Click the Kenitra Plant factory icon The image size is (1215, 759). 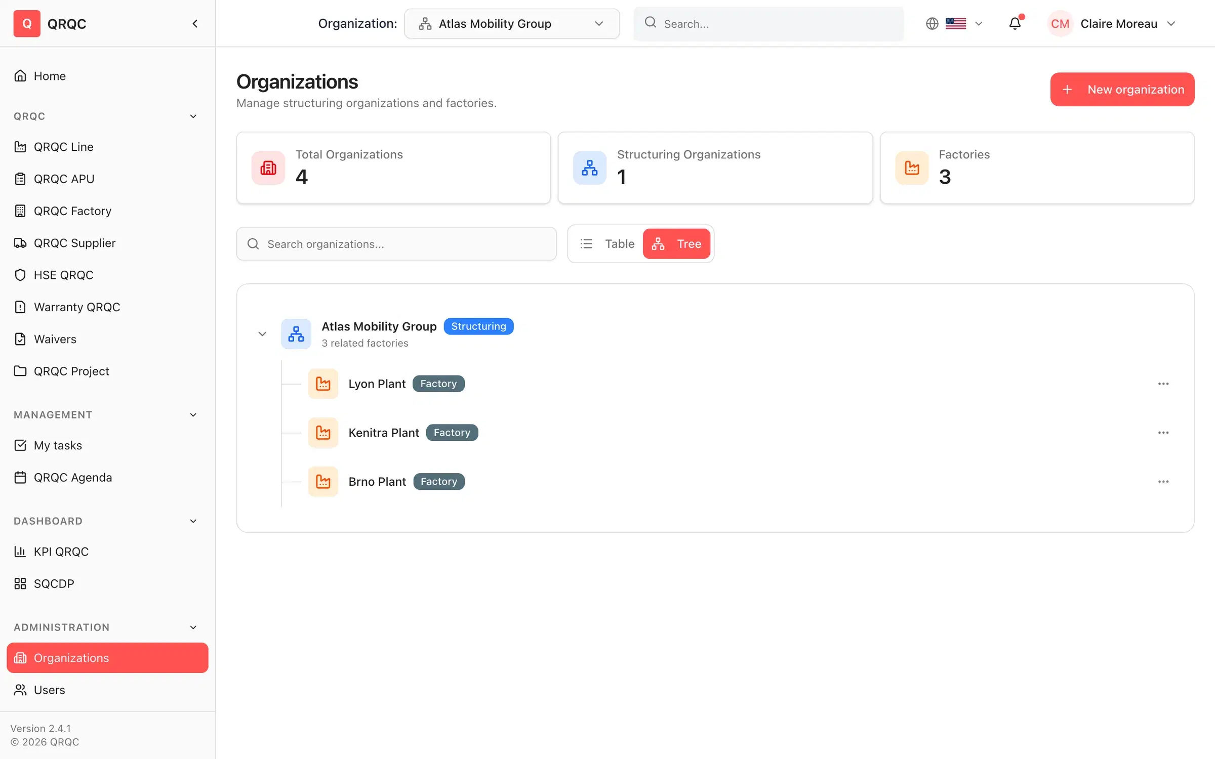[x=323, y=433]
